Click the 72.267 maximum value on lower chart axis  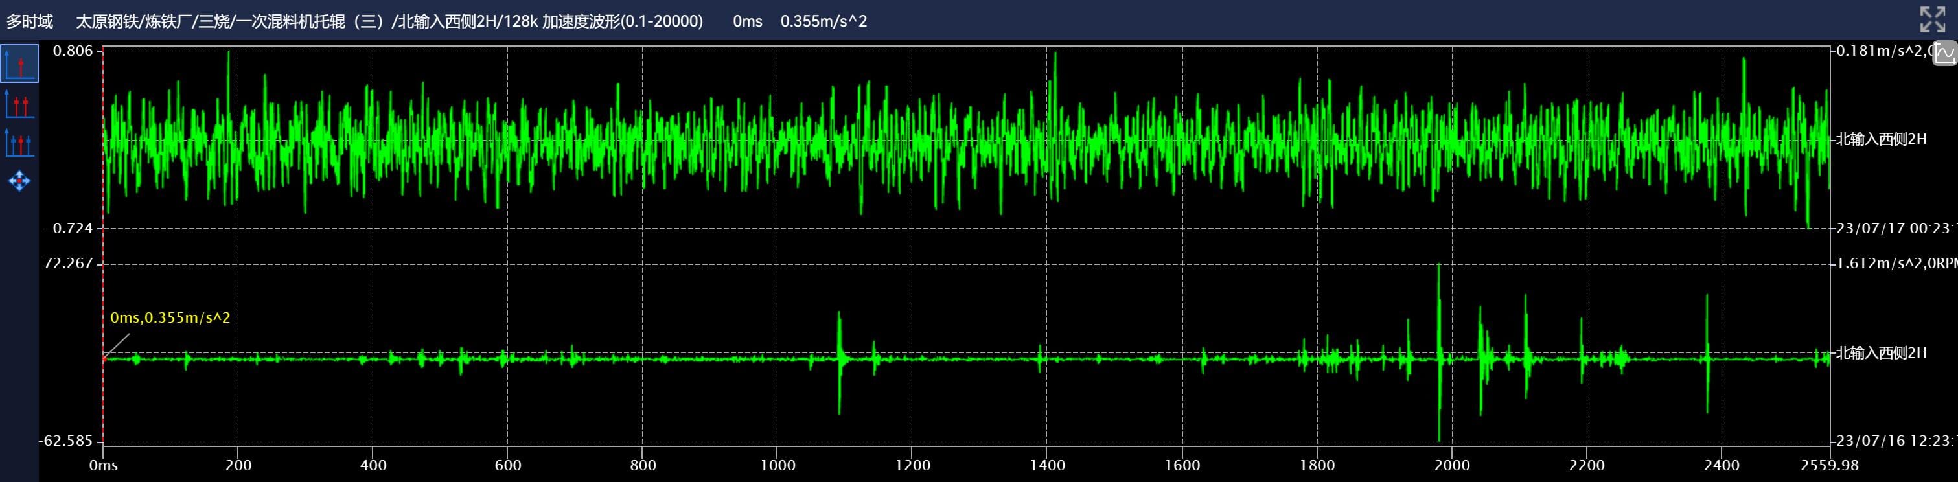click(x=69, y=264)
